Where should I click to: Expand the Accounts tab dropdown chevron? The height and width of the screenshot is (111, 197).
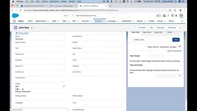point(91,21)
